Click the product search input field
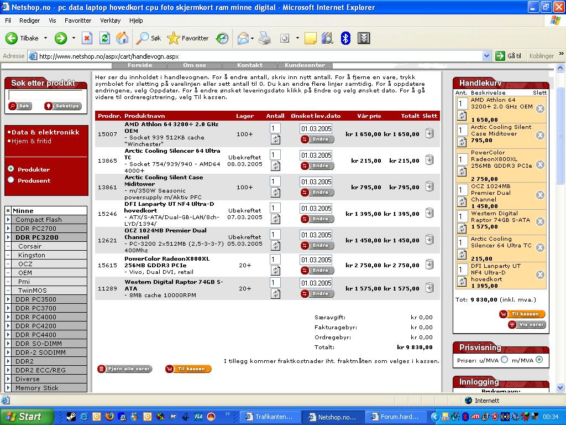Image resolution: width=566 pixels, height=425 pixels. [x=45, y=95]
